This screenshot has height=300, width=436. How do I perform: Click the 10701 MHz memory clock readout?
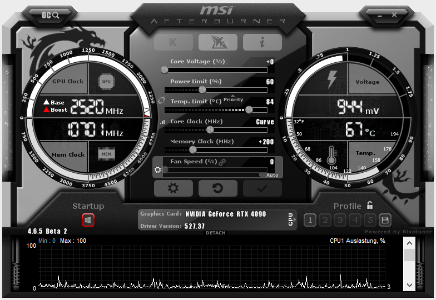pos(95,129)
